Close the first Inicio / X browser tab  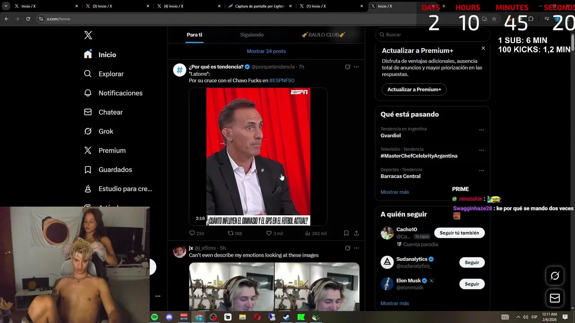[76, 6]
